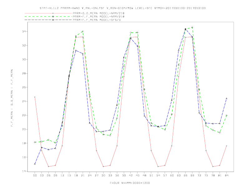The height and width of the screenshot is (191, 247).
Task: Click blue triangle marker at hour 84
Action: (226, 99)
